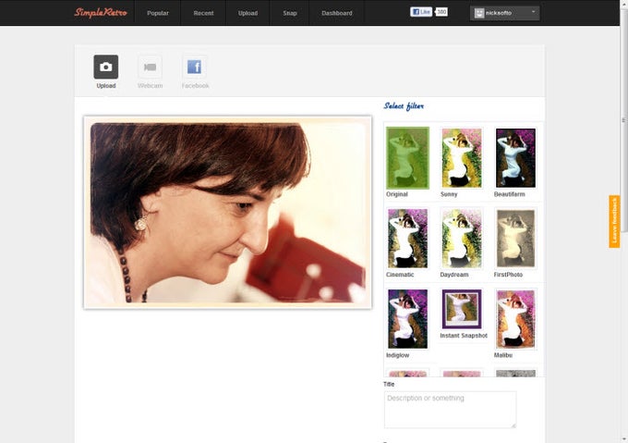Image resolution: width=628 pixels, height=443 pixels.
Task: Apply the Original filter thumbnail
Action: 407,158
